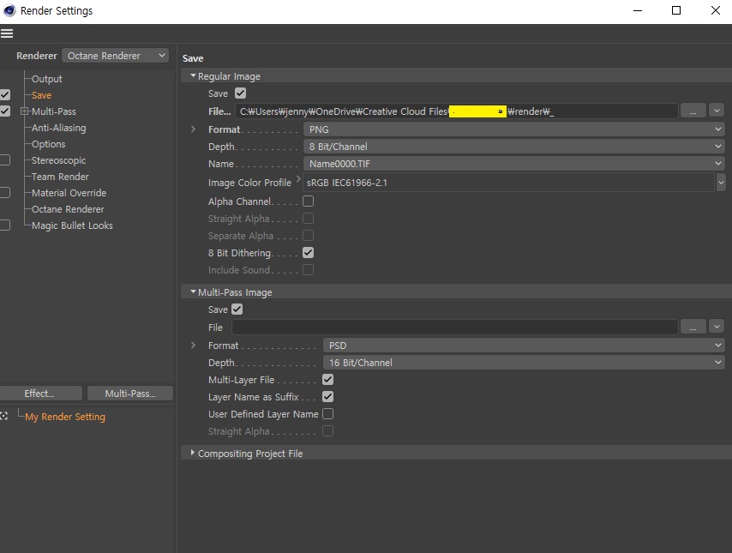Image resolution: width=732 pixels, height=553 pixels.
Task: Open the Regular Image file path dropdown arrow
Action: pyautogui.click(x=717, y=111)
